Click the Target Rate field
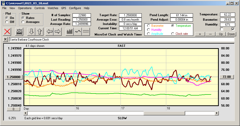The image size is (240, 126). click(x=130, y=15)
